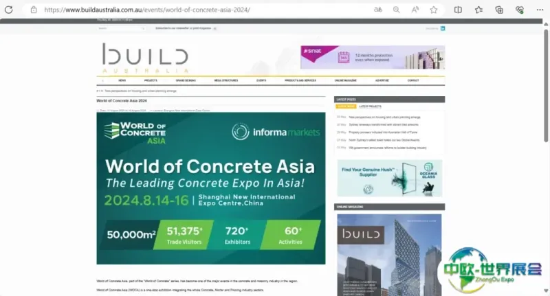Open the Events menu item
The width and height of the screenshot is (550, 296).
(x=261, y=80)
